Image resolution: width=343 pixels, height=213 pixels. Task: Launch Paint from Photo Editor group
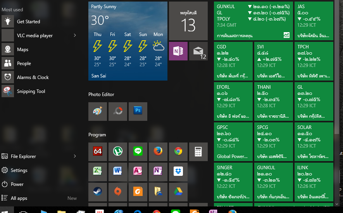click(x=98, y=112)
